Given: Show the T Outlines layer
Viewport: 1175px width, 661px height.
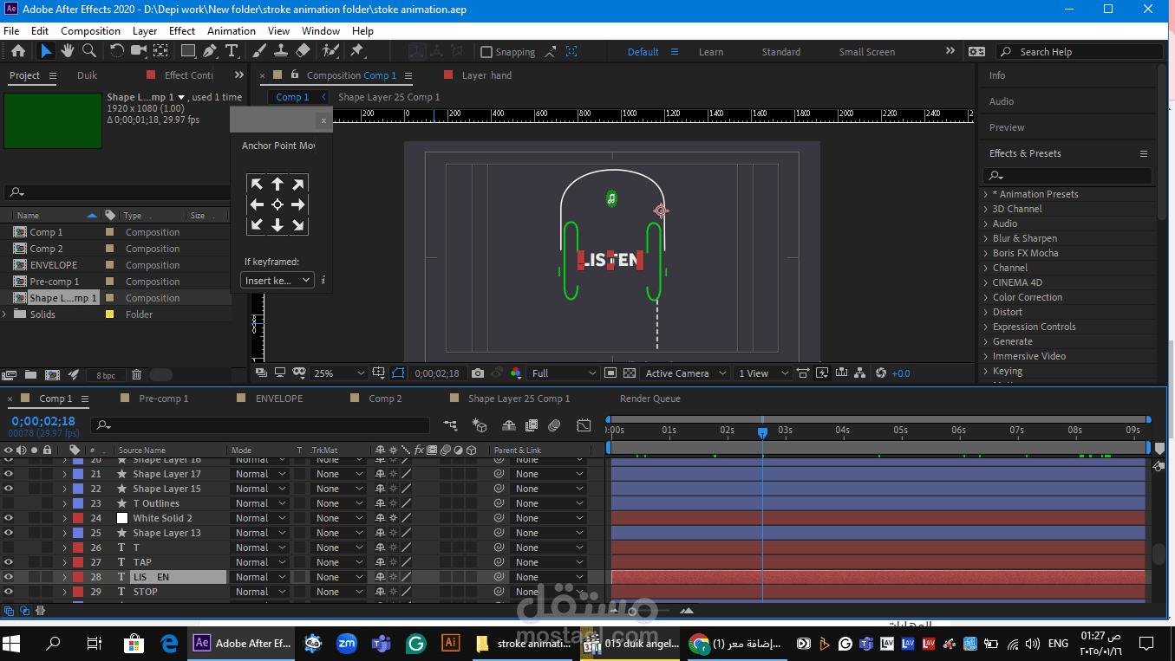Looking at the screenshot, I should (9, 503).
